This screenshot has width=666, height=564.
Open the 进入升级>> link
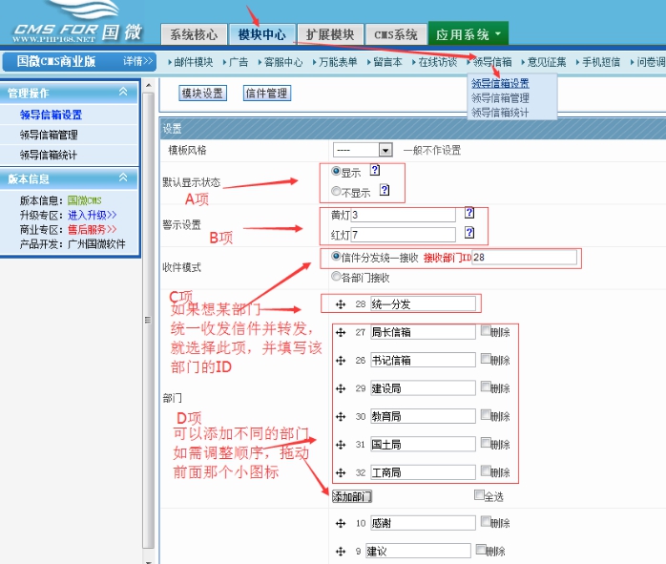point(92,215)
